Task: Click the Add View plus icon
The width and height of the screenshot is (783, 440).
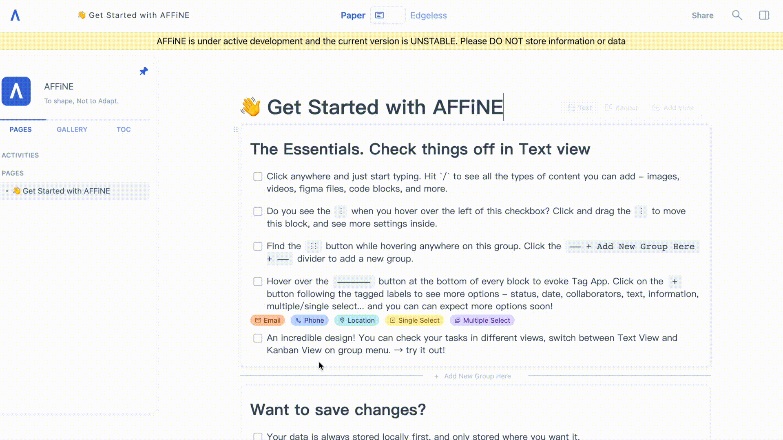Action: [656, 108]
